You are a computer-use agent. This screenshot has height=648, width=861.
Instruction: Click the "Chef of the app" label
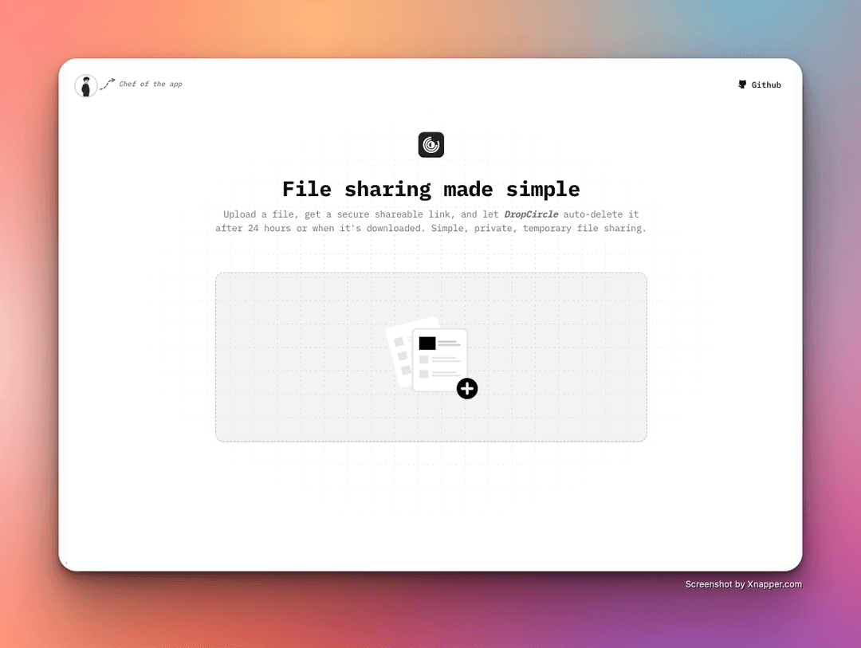151,84
